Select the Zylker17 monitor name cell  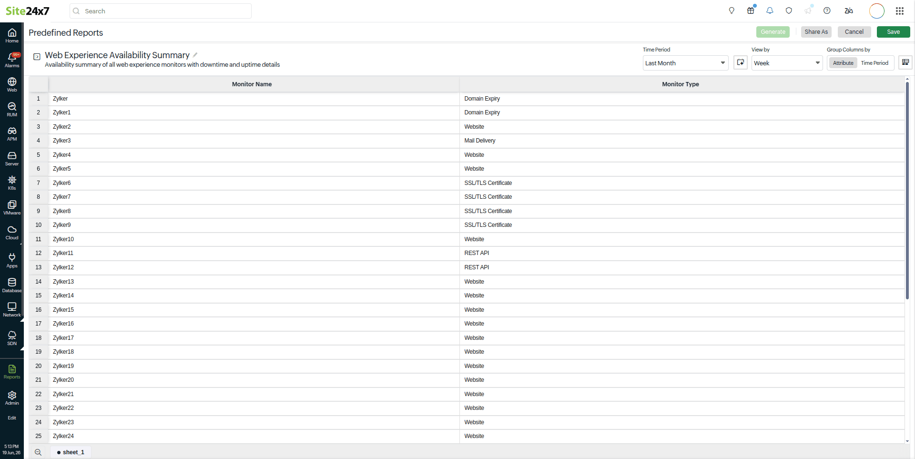coord(254,338)
